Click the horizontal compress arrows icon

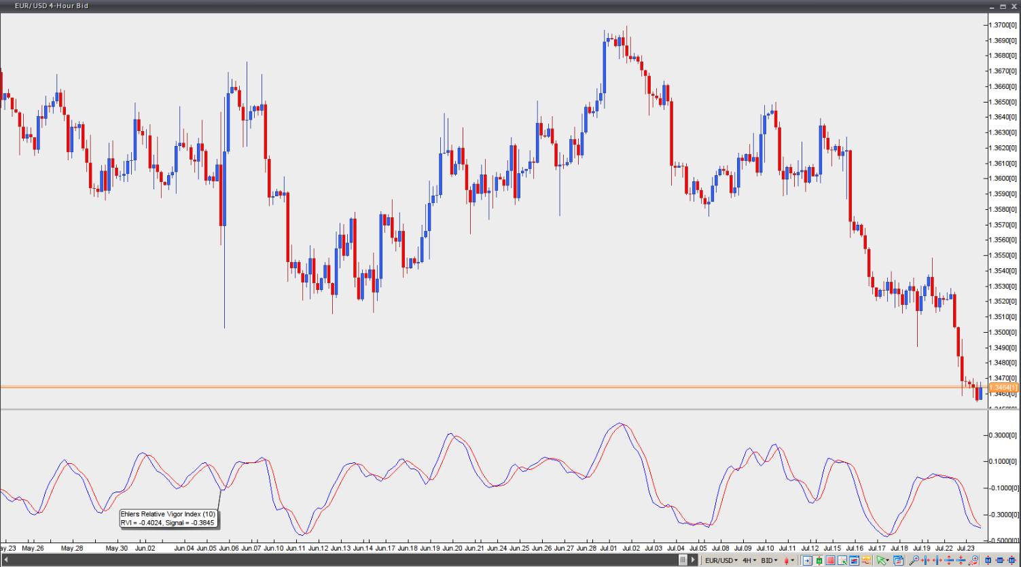tap(926, 560)
